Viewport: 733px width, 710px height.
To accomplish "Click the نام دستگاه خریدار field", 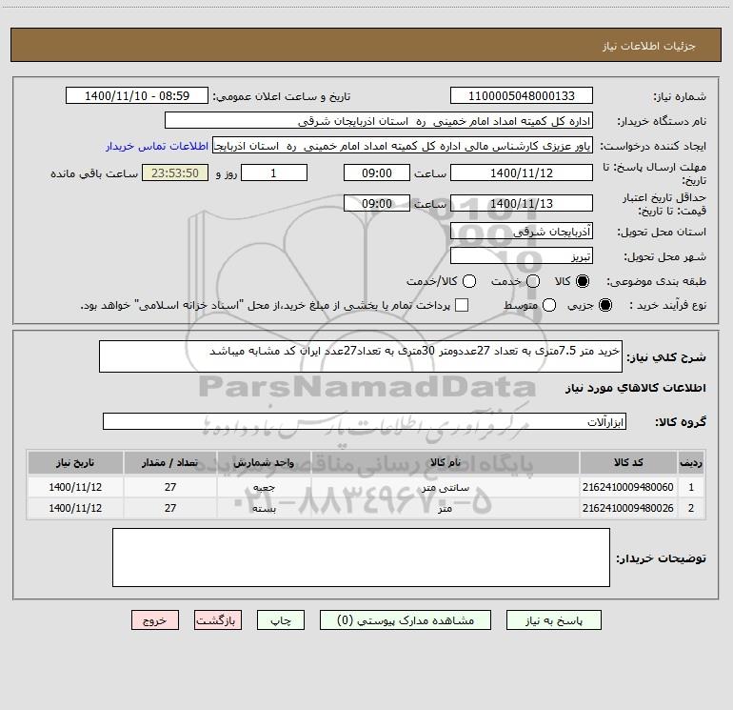I will coord(379,120).
